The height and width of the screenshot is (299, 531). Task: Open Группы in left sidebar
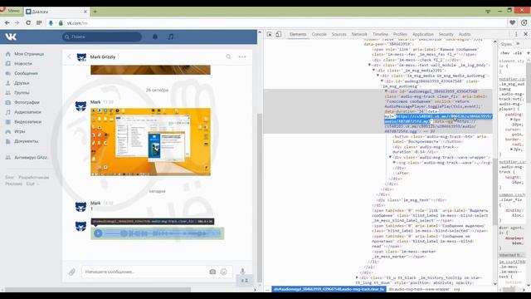[x=22, y=92]
